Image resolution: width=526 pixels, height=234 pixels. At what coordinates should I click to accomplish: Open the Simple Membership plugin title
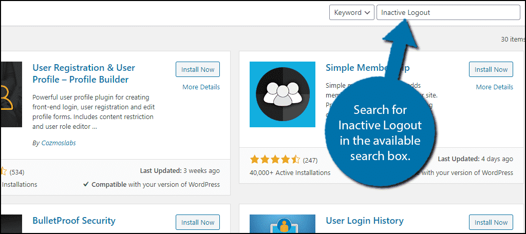pyautogui.click(x=368, y=67)
